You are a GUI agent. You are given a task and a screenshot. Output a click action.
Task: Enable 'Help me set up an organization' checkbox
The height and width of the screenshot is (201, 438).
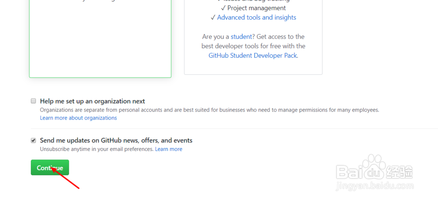[x=33, y=101]
